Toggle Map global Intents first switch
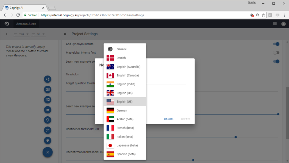The height and width of the screenshot is (163, 289). click(x=276, y=52)
